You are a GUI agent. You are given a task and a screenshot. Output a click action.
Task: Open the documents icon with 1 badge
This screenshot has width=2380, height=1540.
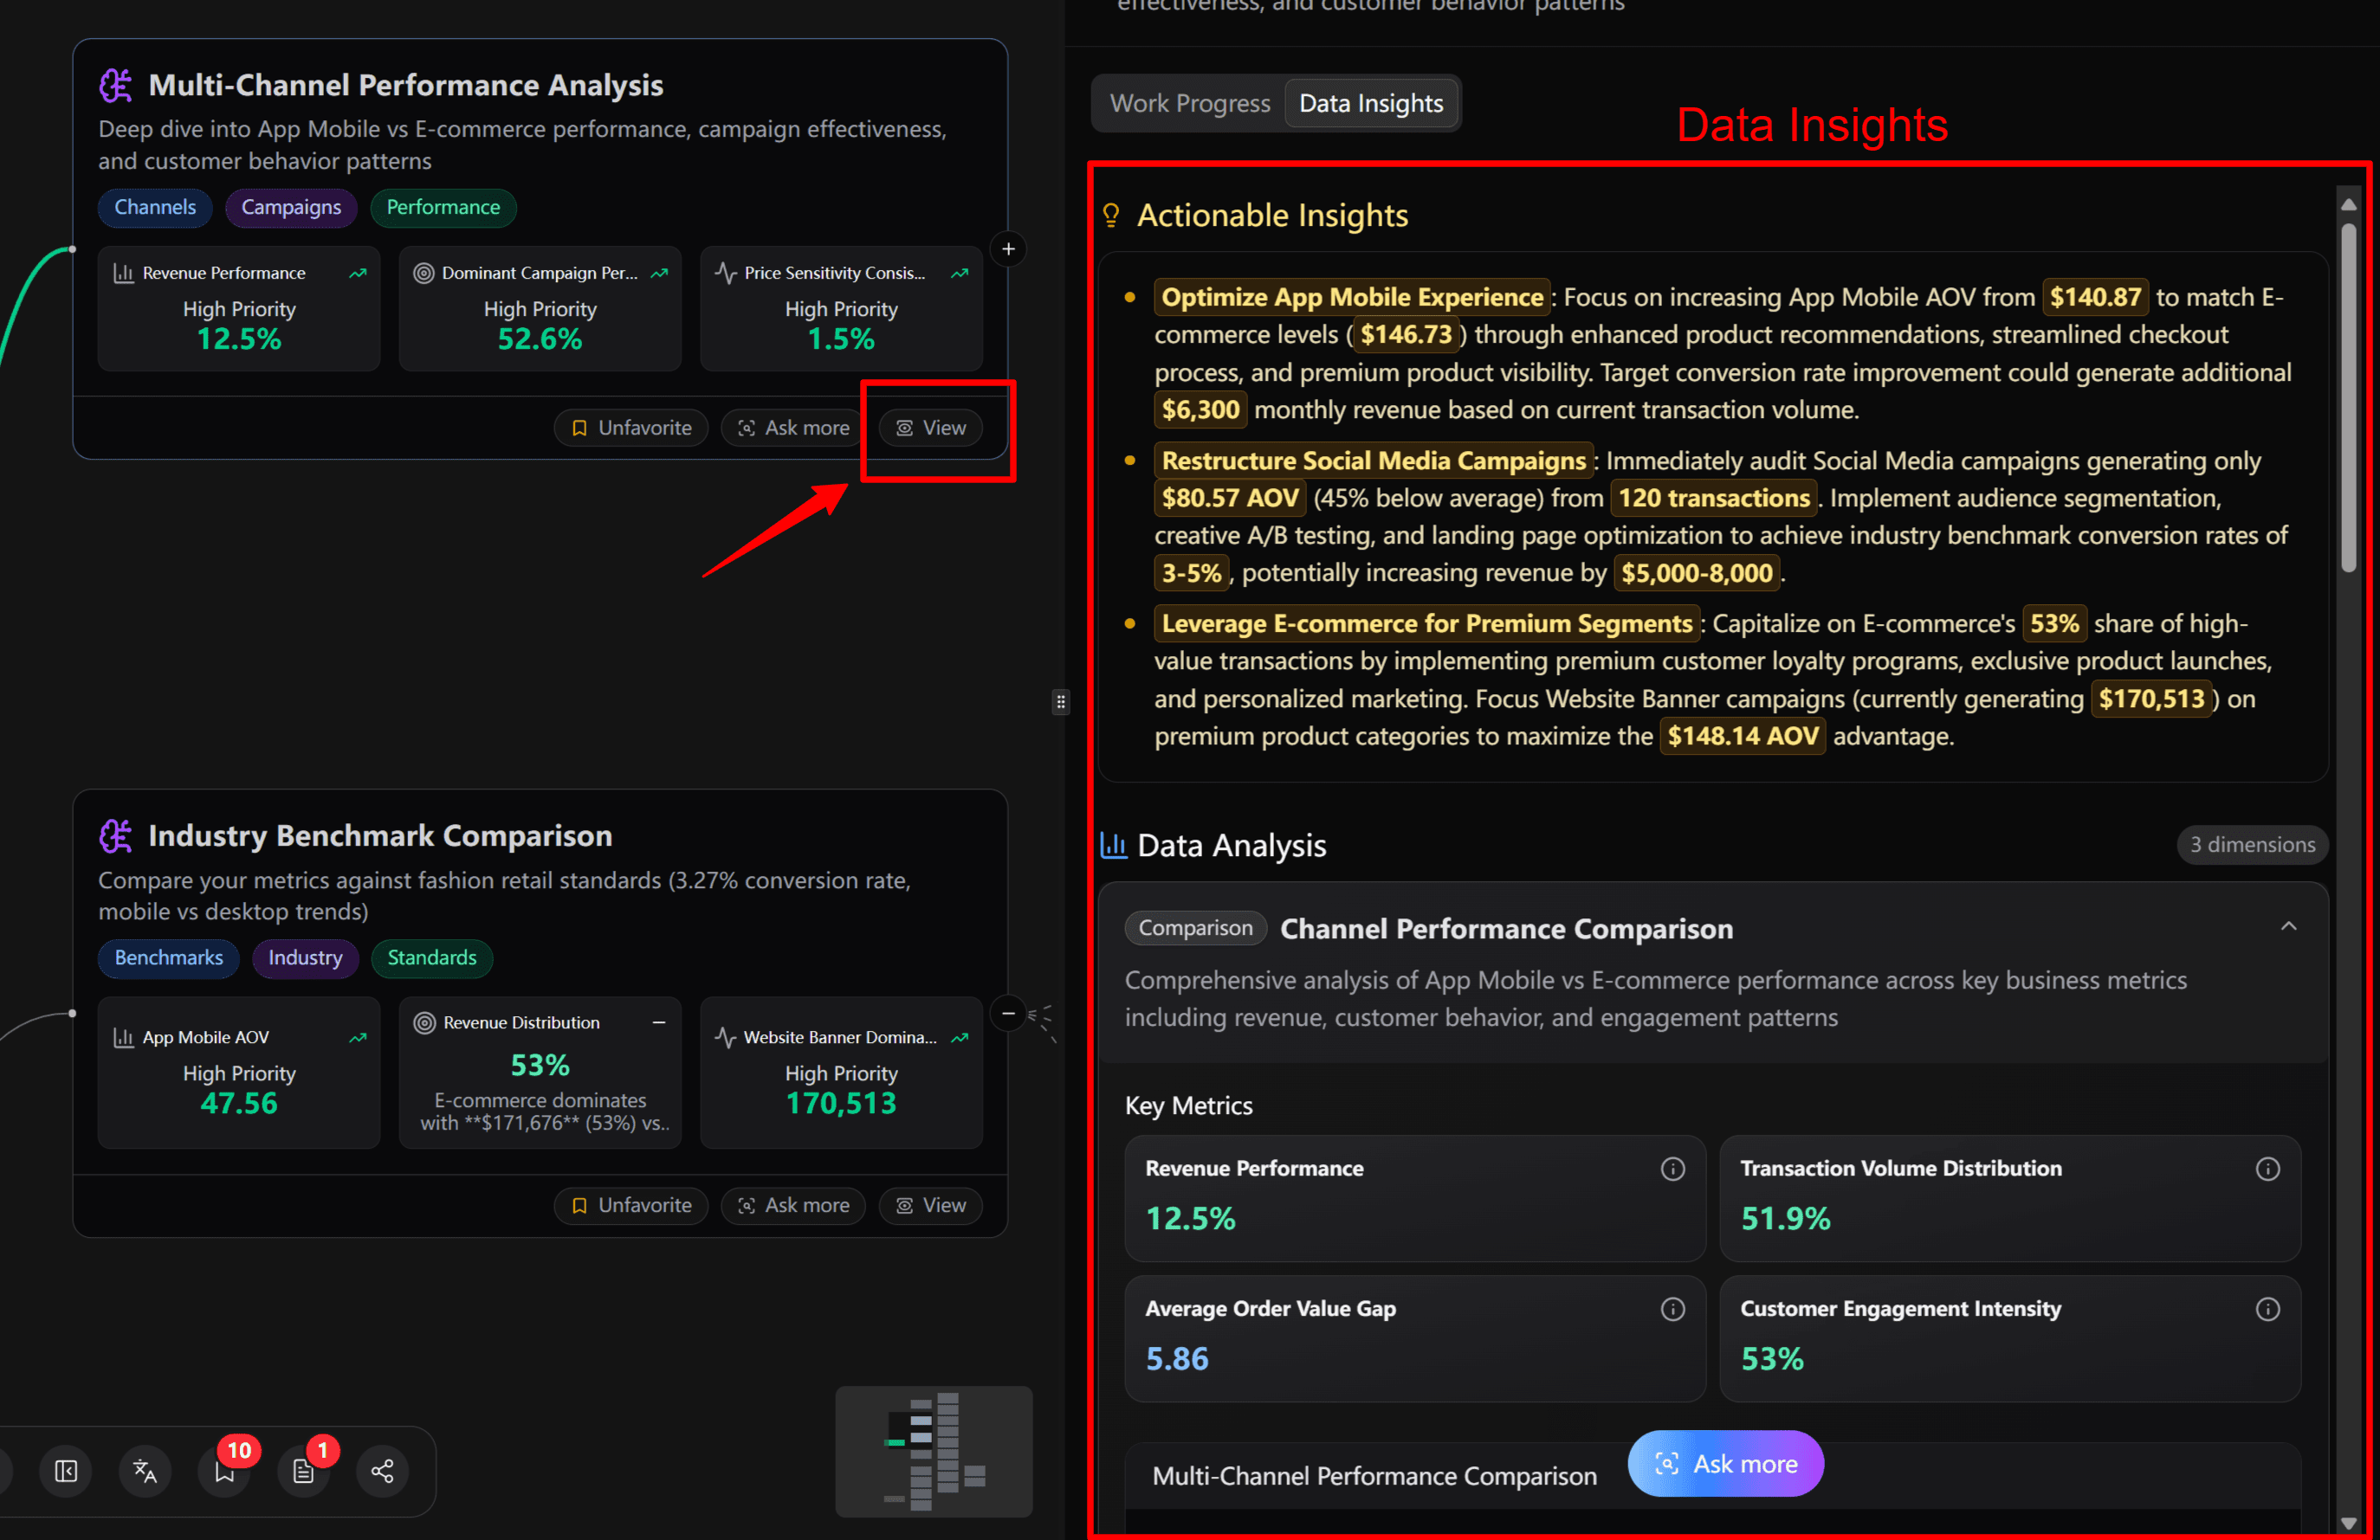pos(304,1471)
